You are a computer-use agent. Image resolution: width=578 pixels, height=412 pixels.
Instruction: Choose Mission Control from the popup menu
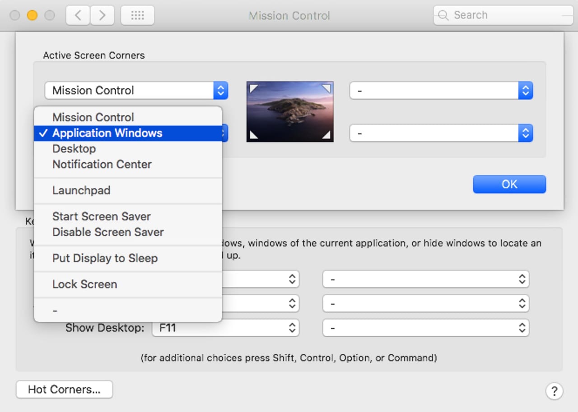(93, 117)
